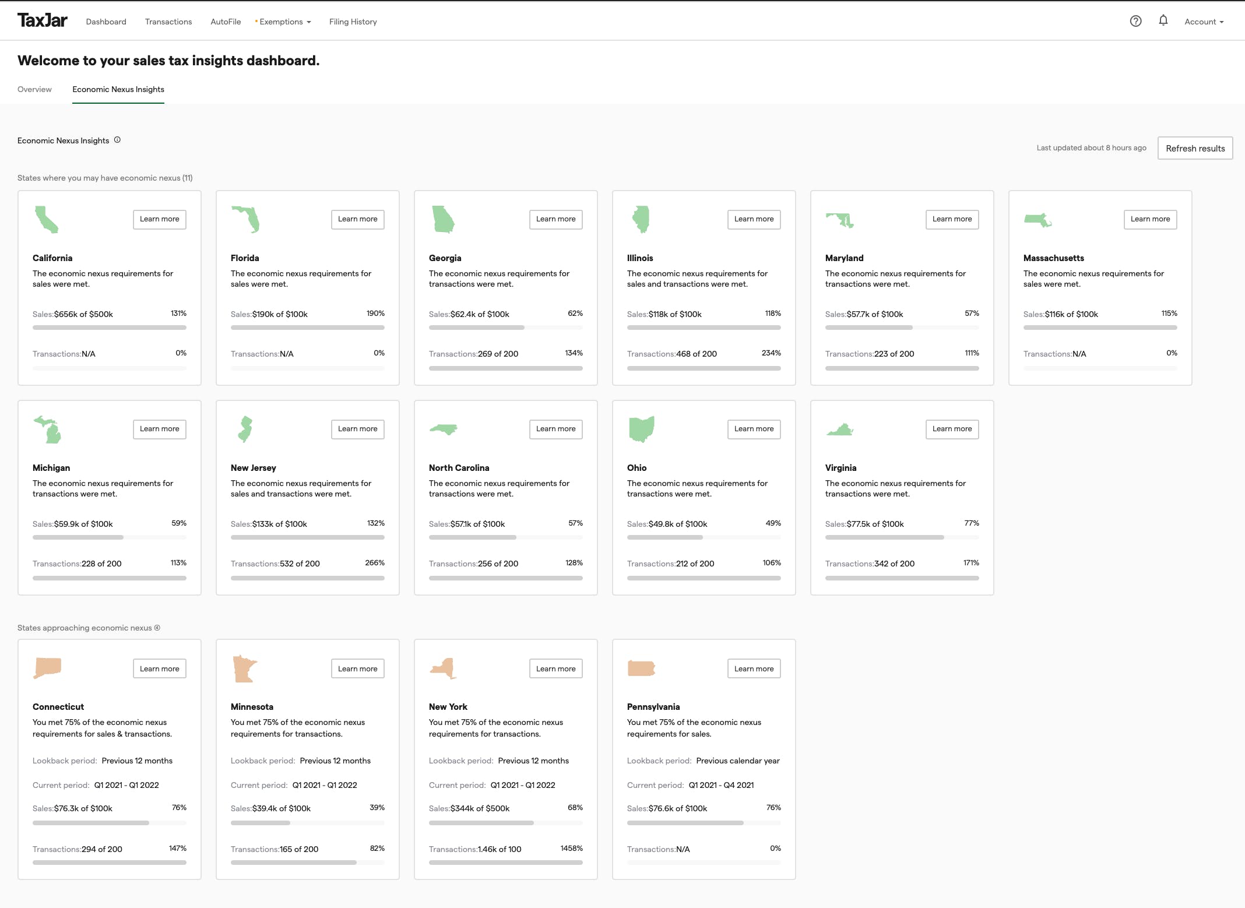Image resolution: width=1245 pixels, height=908 pixels.
Task: Click New York transactions 1.46k of 100 value
Action: pyautogui.click(x=500, y=849)
